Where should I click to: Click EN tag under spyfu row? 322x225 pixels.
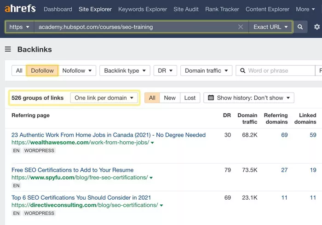[16, 185]
